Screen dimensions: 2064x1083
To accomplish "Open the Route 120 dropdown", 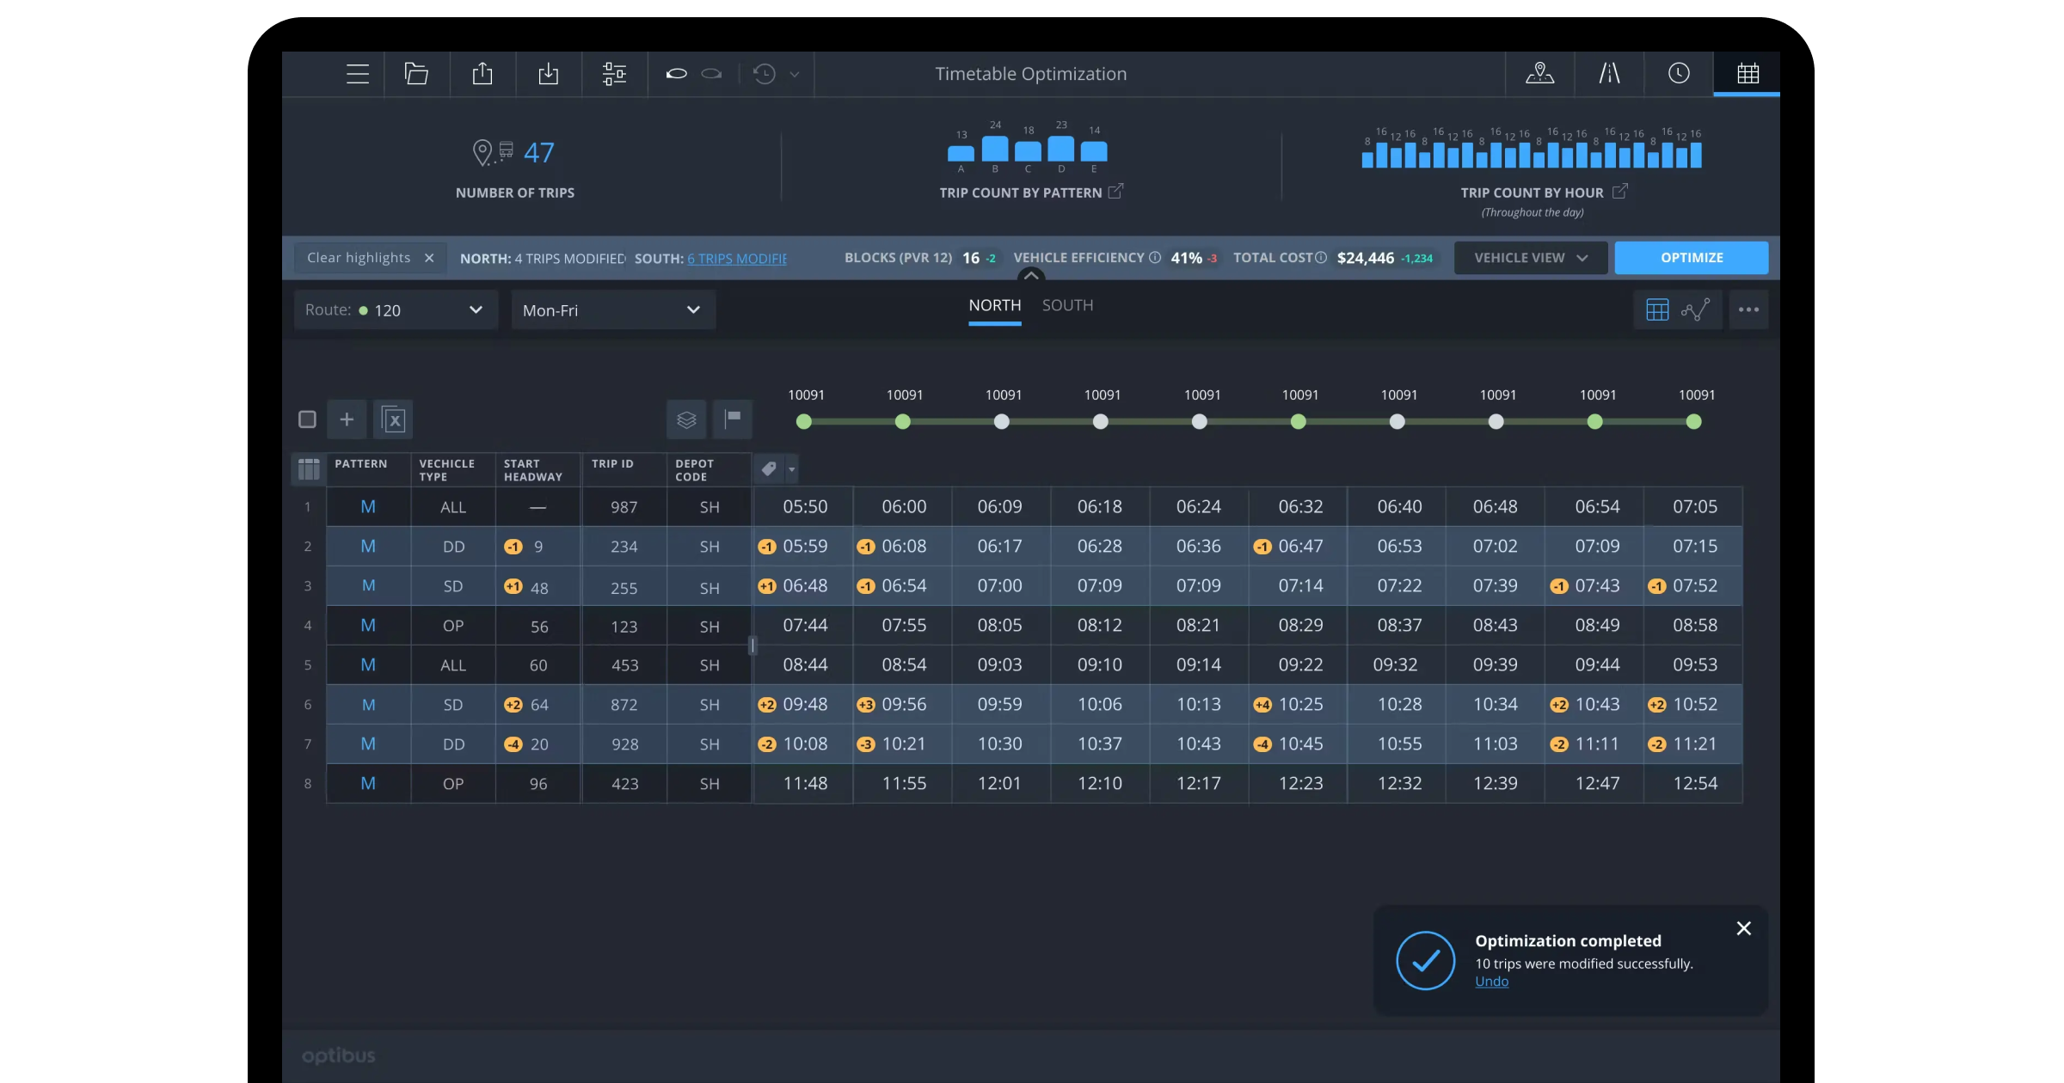I will tap(395, 309).
